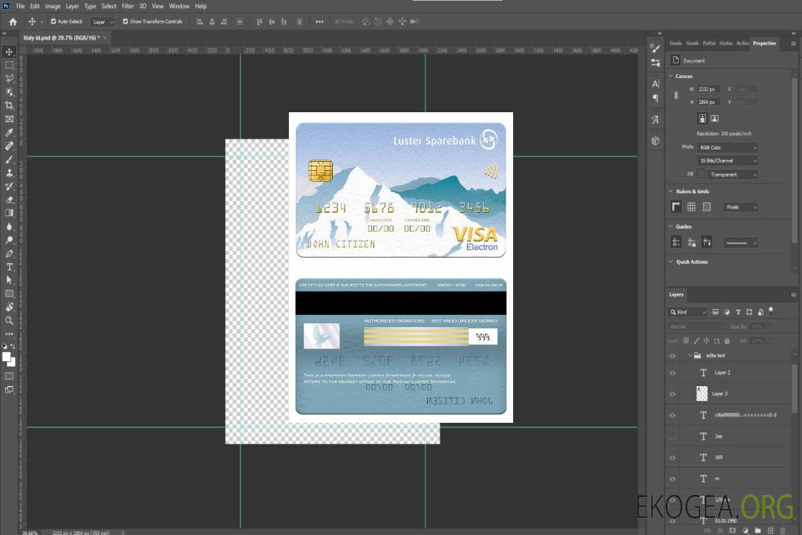Screen dimensions: 802x535
Task: Open the Image menu
Action: pos(52,6)
